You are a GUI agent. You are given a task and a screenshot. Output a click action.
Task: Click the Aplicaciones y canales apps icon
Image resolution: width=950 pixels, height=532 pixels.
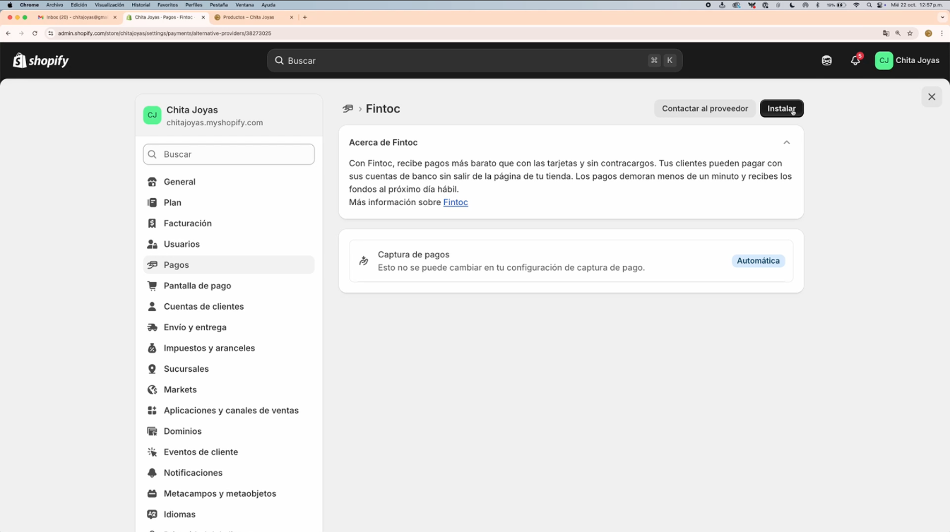tap(152, 410)
